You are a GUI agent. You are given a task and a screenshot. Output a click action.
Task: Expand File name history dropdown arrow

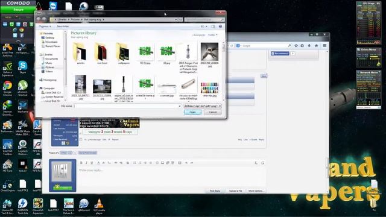180,106
